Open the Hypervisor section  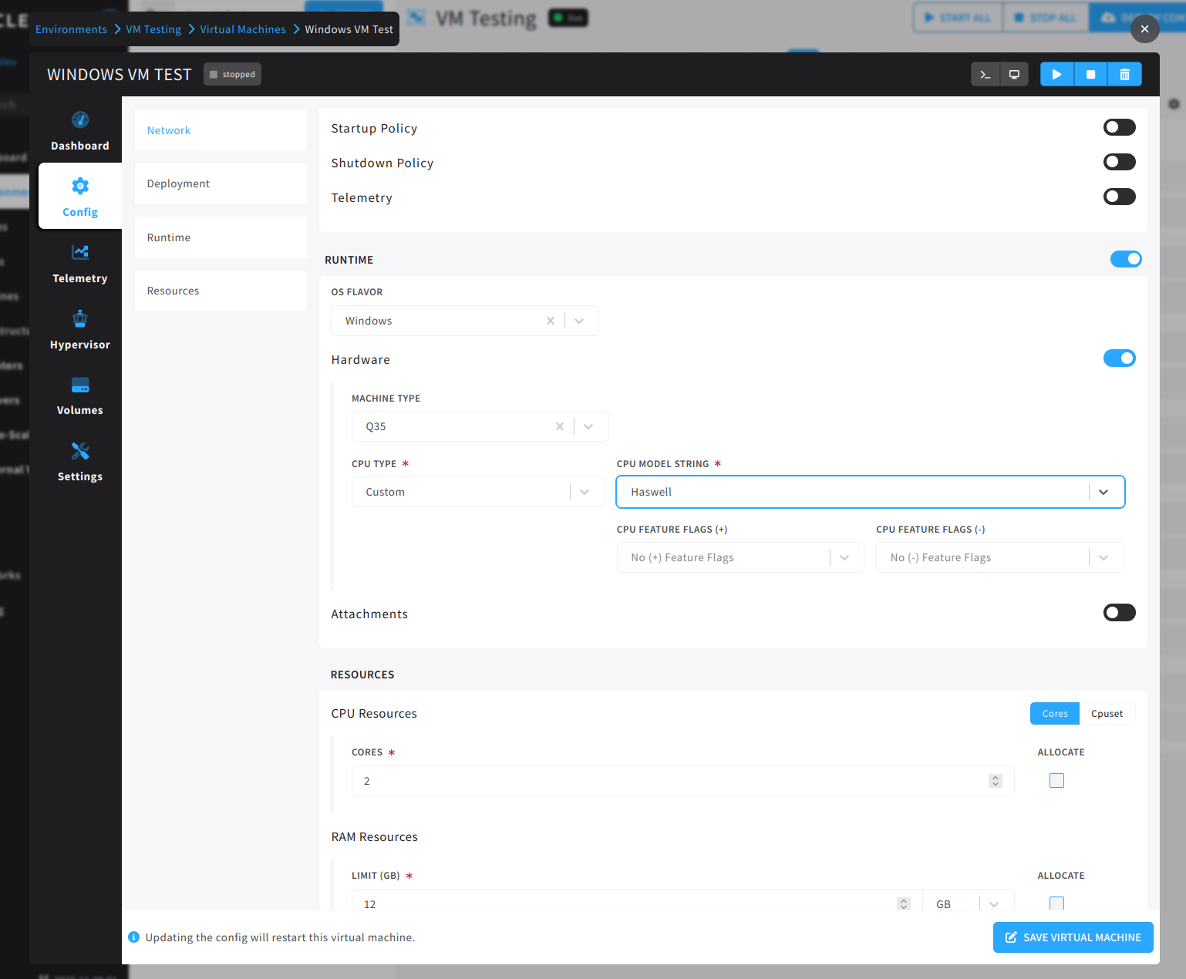click(79, 329)
